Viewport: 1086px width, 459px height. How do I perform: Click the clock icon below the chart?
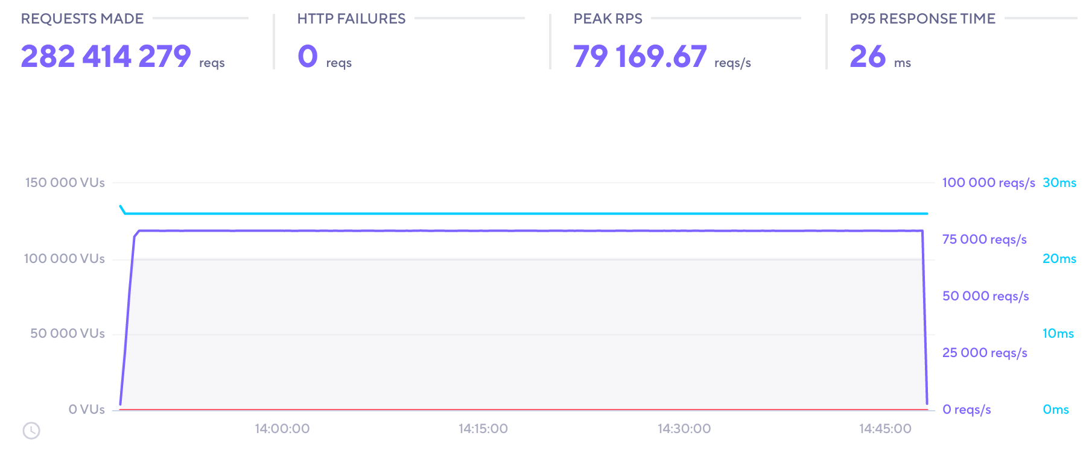click(x=31, y=431)
